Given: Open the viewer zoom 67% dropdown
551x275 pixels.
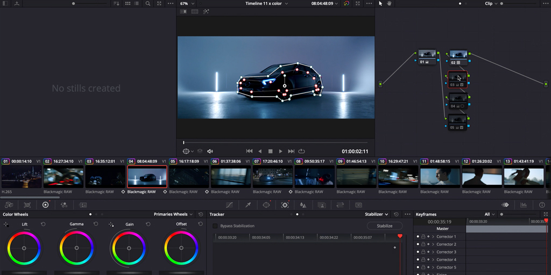Looking at the screenshot, I should 187,4.
